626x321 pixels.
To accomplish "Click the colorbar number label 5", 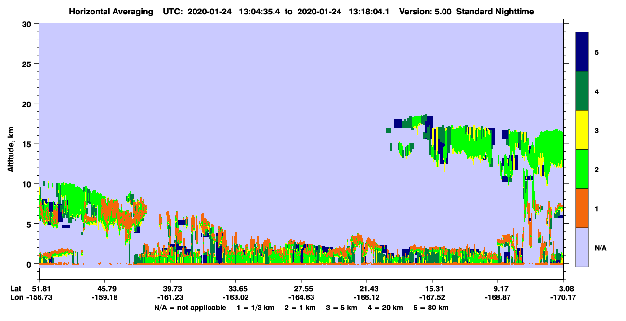I will tap(597, 52).
